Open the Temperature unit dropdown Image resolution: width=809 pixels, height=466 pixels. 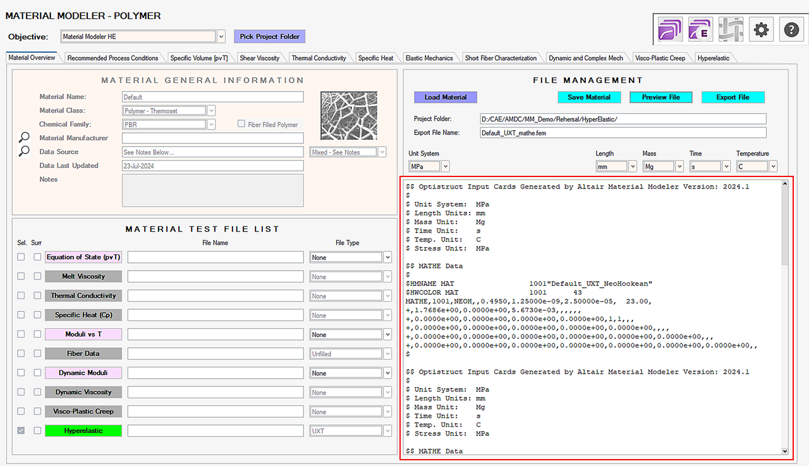click(773, 166)
